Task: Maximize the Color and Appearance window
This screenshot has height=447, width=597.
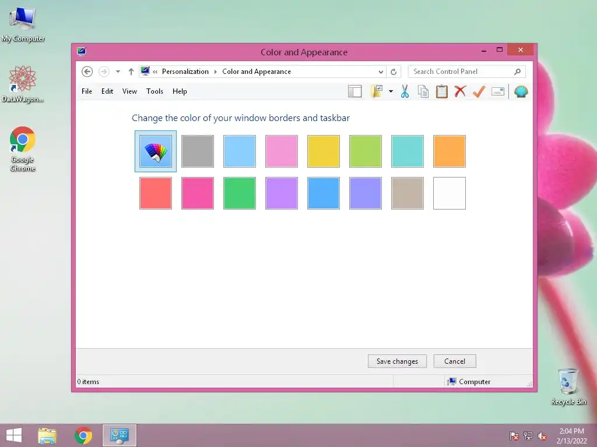Action: tap(500, 50)
